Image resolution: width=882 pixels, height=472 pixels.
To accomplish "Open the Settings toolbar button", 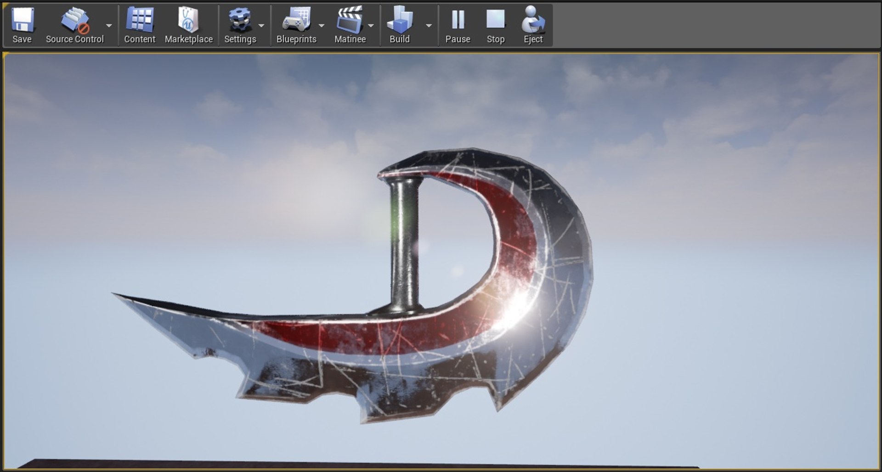I will (x=240, y=26).
